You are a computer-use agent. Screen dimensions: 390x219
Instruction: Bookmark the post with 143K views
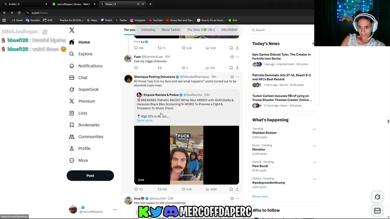tap(231, 48)
